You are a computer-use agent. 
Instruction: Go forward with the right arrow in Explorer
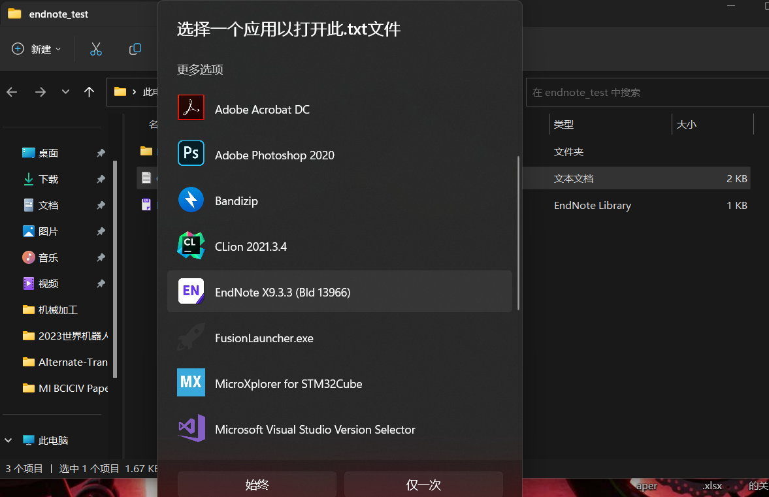tap(41, 92)
